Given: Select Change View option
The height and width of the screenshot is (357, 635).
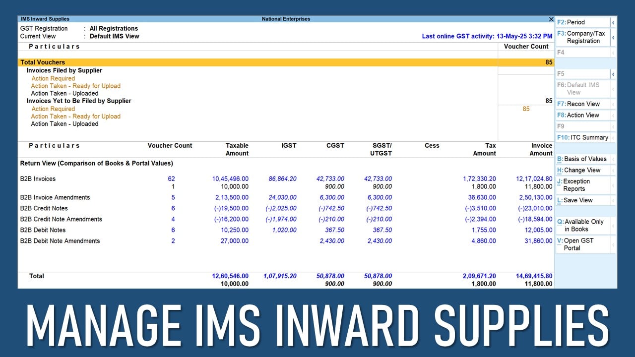Looking at the screenshot, I should click(x=582, y=170).
